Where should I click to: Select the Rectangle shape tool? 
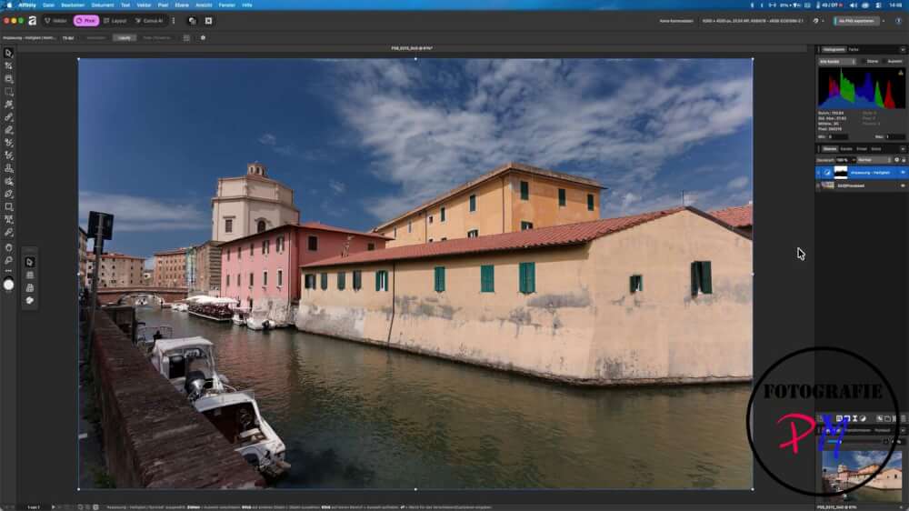pyautogui.click(x=9, y=206)
